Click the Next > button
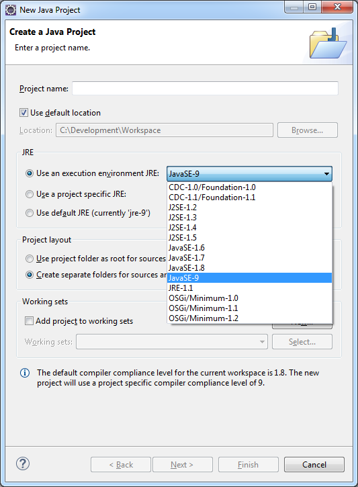Viewport: 358px width, 487px height. (183, 465)
